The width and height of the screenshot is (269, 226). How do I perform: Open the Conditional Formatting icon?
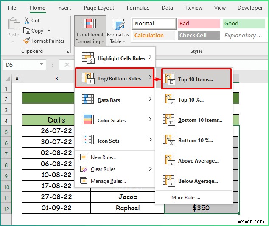(x=90, y=23)
